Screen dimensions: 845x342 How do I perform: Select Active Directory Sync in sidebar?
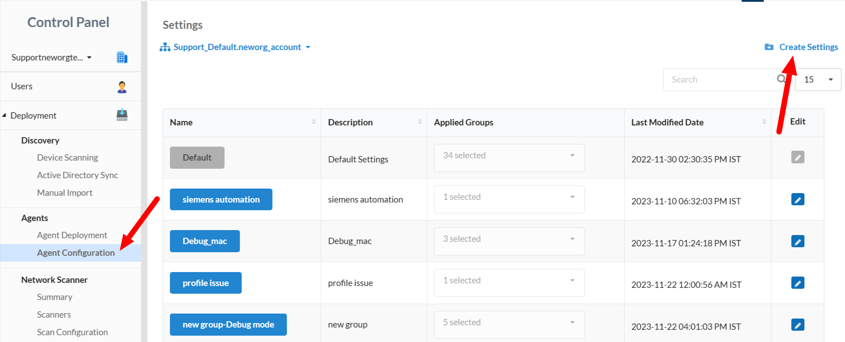(77, 175)
